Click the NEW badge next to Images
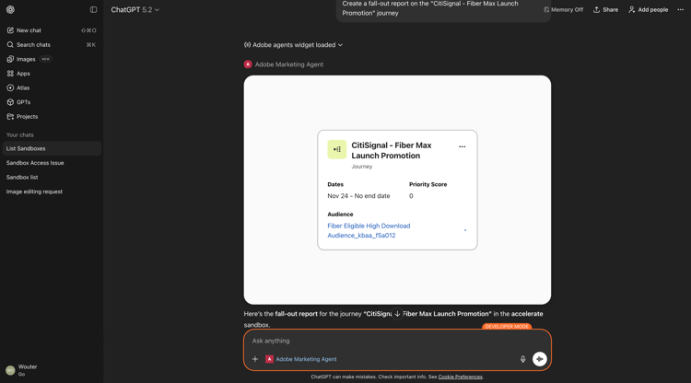 coord(45,59)
